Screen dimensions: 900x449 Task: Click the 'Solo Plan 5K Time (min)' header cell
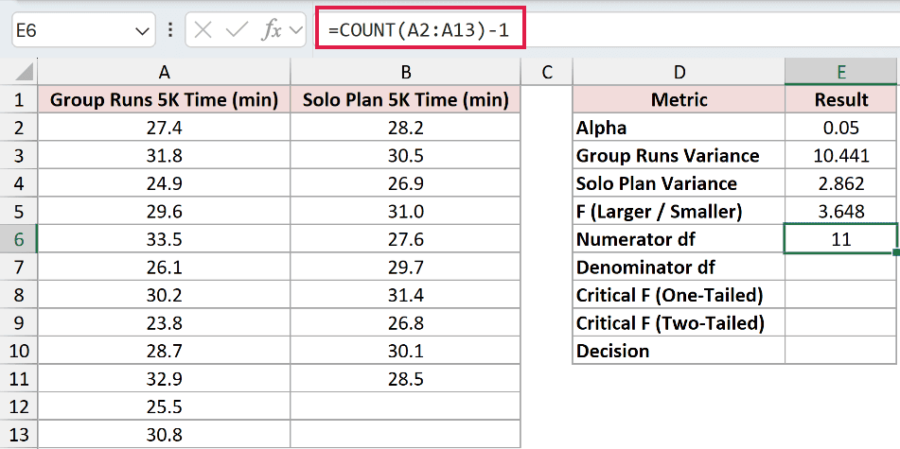[x=406, y=100]
